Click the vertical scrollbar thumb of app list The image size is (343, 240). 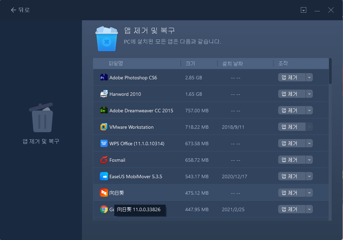(x=330, y=71)
